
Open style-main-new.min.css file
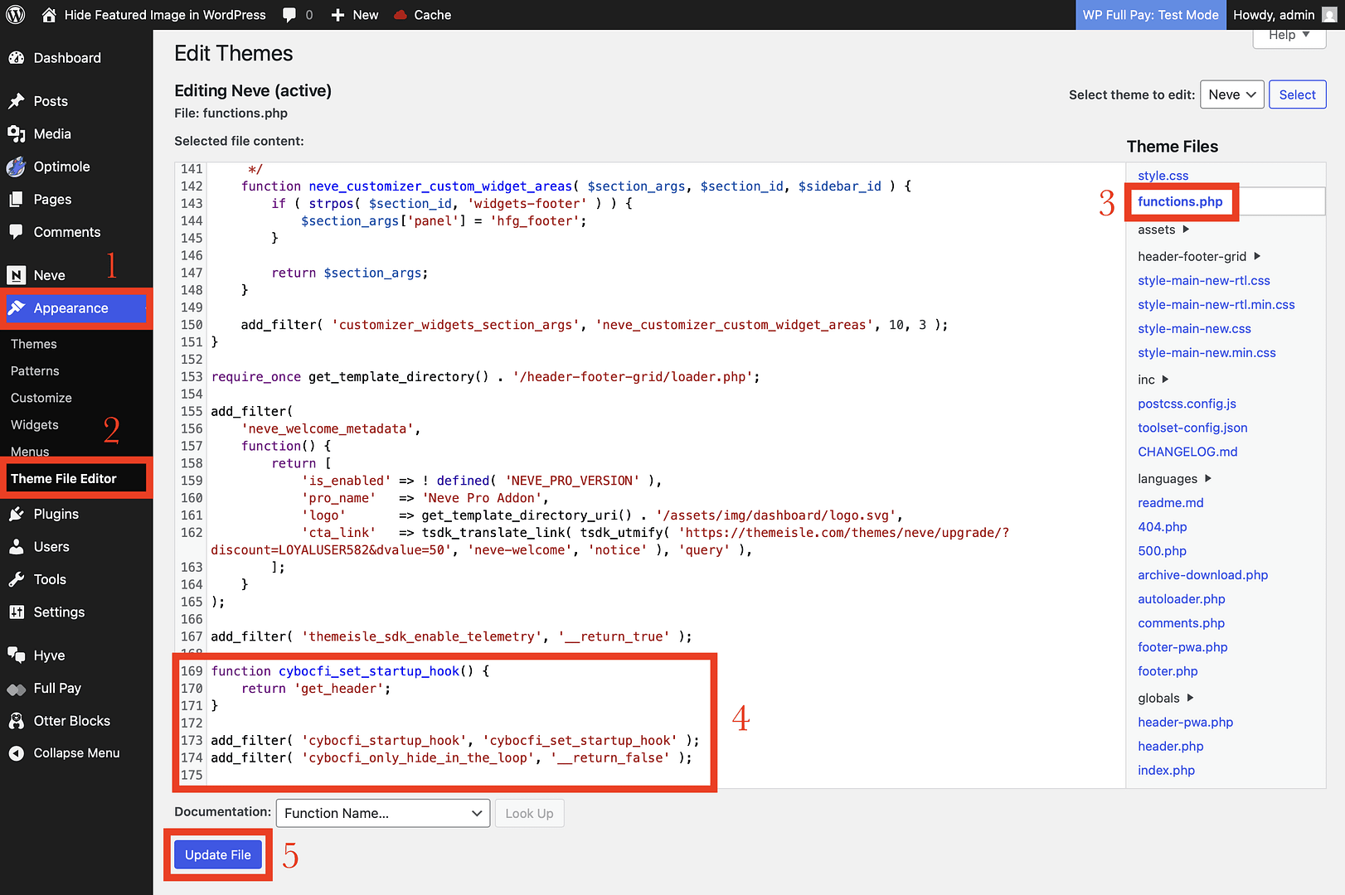pos(1207,353)
